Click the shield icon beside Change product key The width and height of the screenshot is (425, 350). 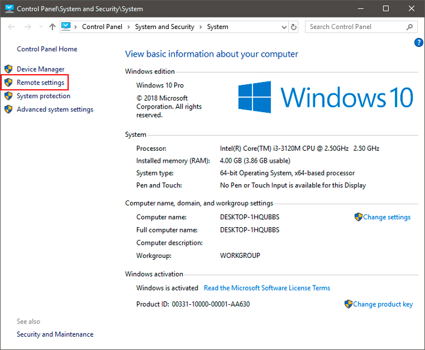pos(348,304)
